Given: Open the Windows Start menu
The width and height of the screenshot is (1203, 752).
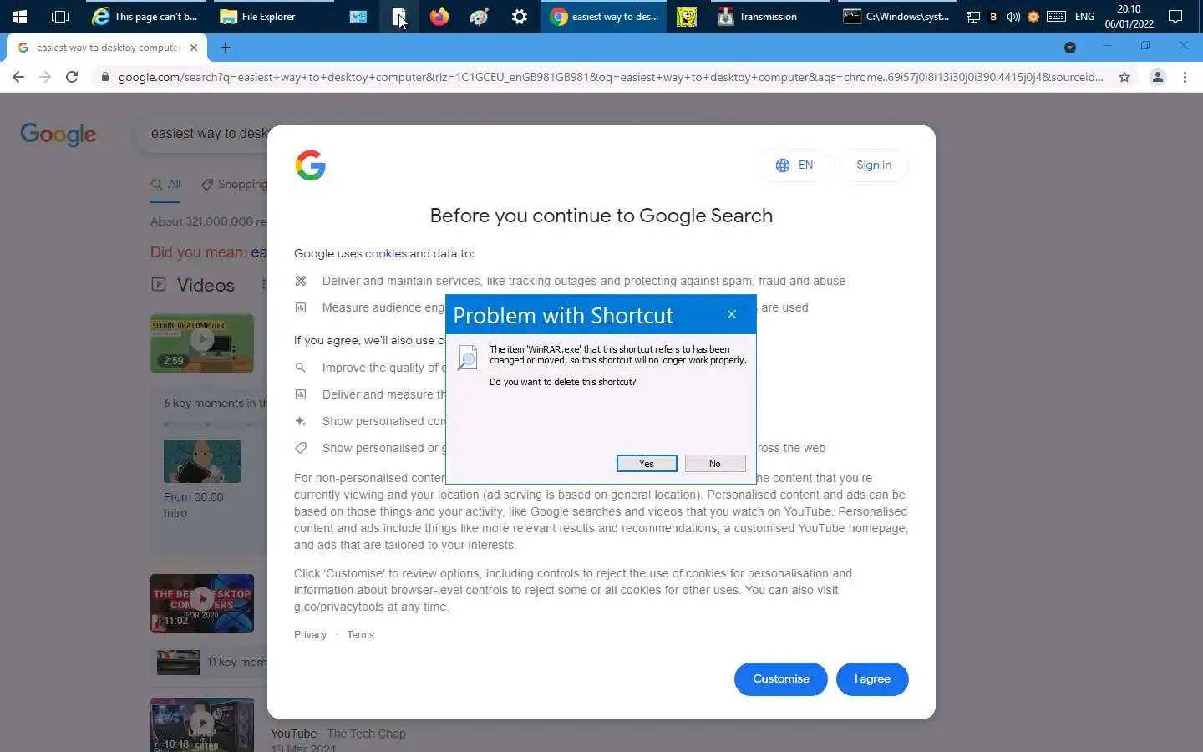Looking at the screenshot, I should [20, 16].
